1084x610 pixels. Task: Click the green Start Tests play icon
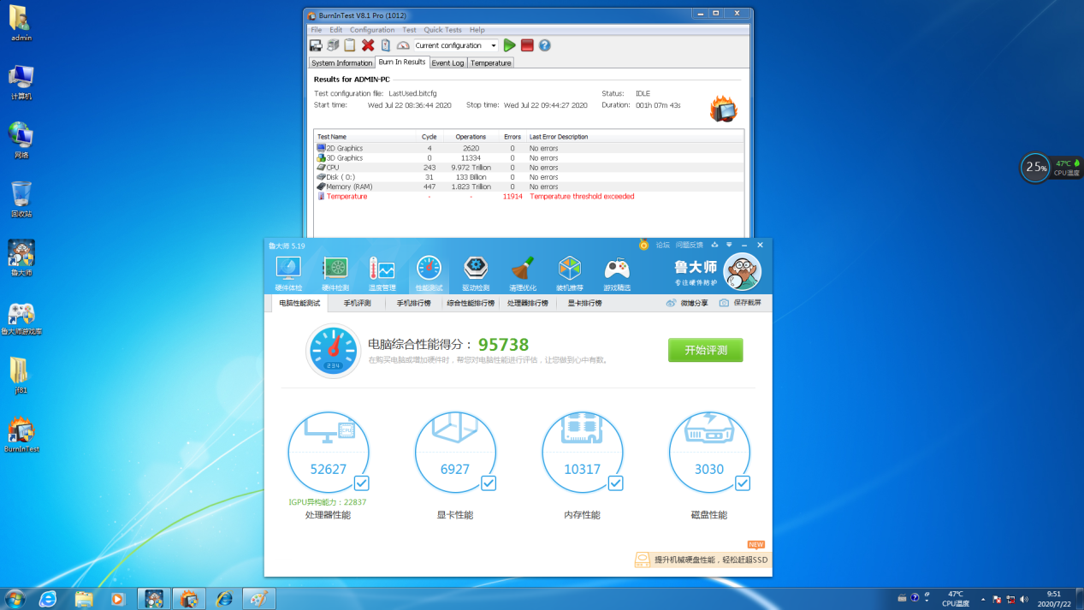click(509, 45)
